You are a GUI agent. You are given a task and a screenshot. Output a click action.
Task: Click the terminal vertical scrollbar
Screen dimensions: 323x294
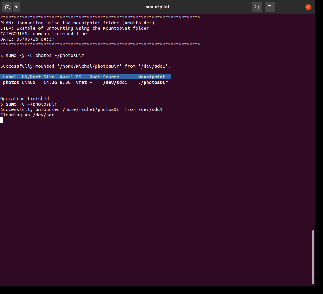click(313, 257)
